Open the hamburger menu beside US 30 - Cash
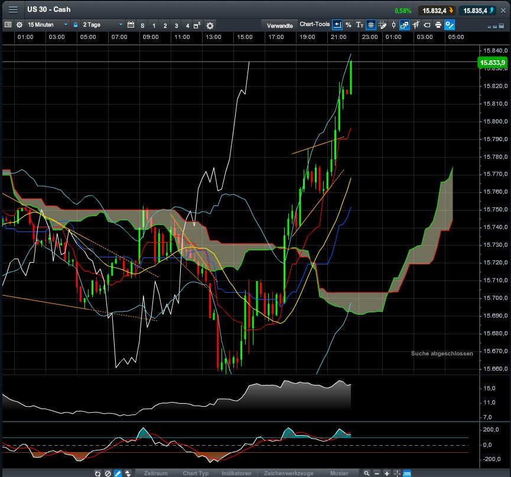Screen dimensions: 511x477 pyautogui.click(x=13, y=10)
